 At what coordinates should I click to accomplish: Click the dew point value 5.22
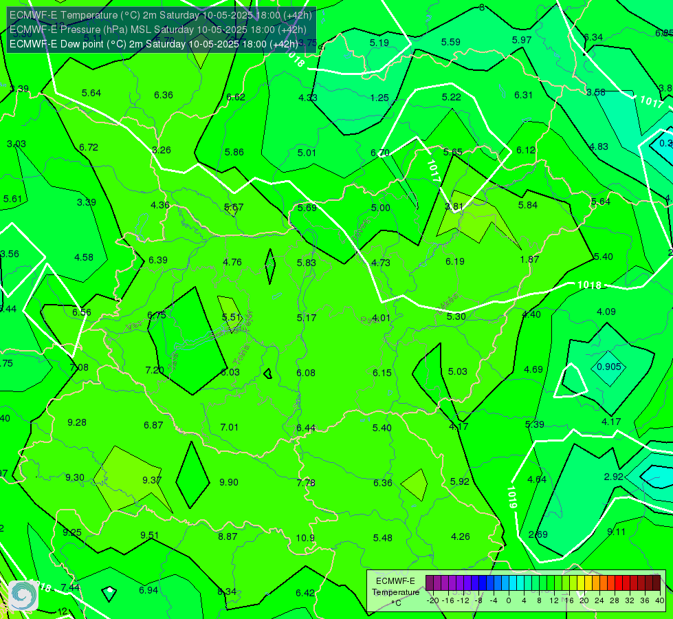(452, 97)
